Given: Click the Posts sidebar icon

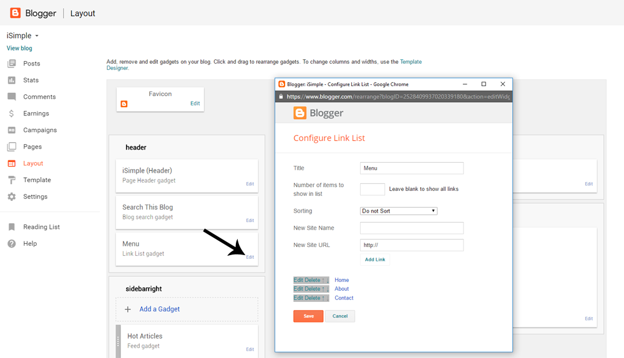Looking at the screenshot, I should click(x=12, y=63).
